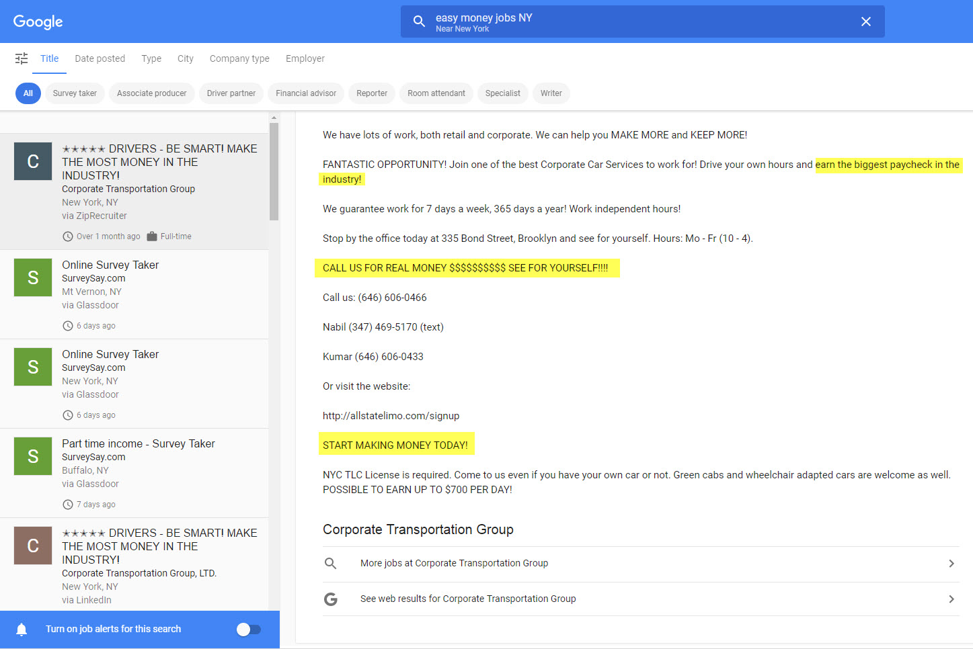Click the Google logo
This screenshot has width=973, height=649.
coord(38,21)
